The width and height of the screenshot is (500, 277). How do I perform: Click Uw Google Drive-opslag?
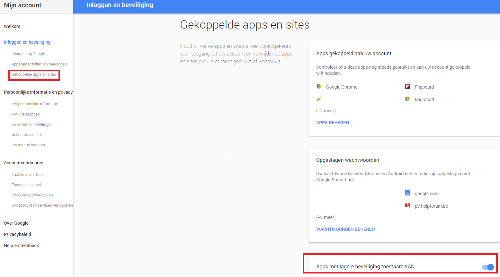[x=32, y=195]
